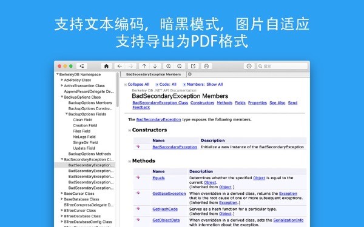This screenshot has height=227, width=364.
Task: Navigate forward with the right arrow
Action: click(x=130, y=66)
